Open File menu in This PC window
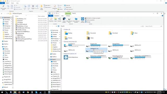Viewport: 167px width, 94px height. (x=51, y=16)
